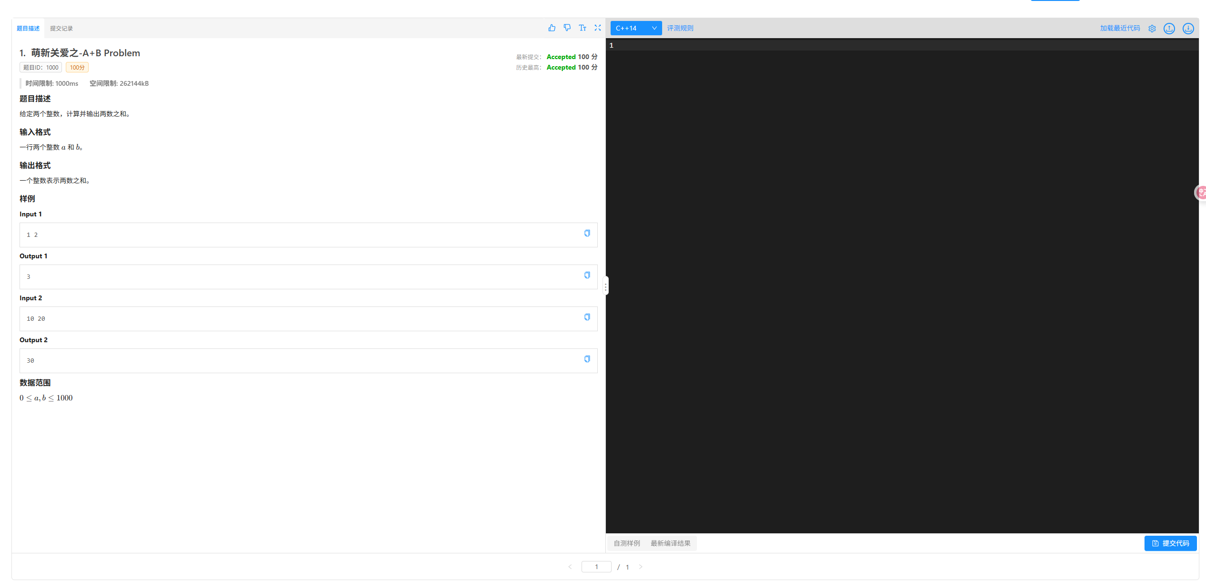
Task: Click the panel divider drag handle
Action: (605, 286)
